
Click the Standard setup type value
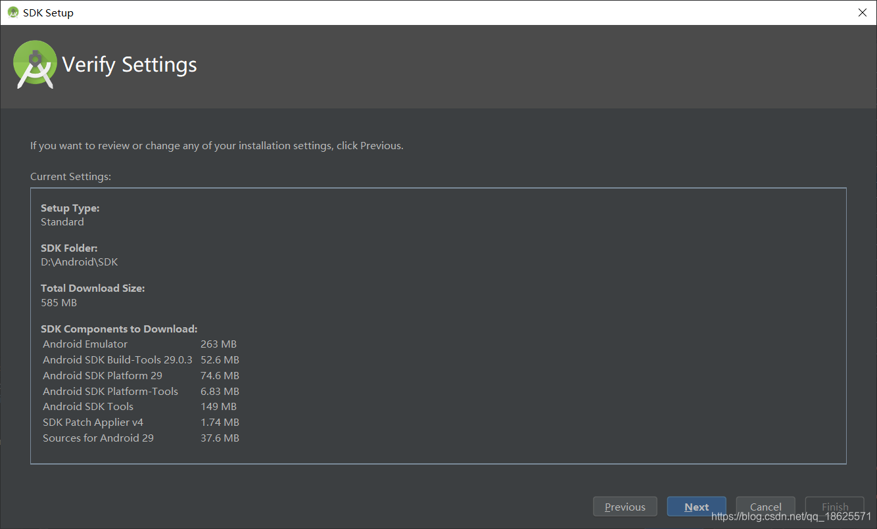[x=62, y=222]
